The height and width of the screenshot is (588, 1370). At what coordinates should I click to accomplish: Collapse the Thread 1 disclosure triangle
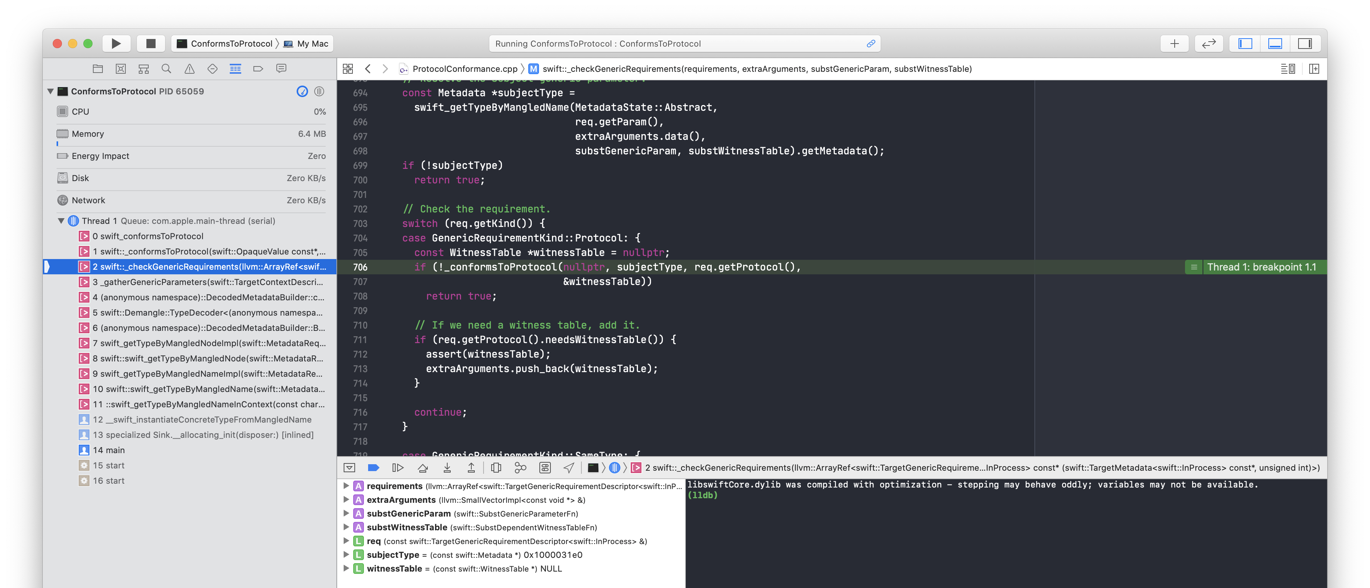pos(61,220)
